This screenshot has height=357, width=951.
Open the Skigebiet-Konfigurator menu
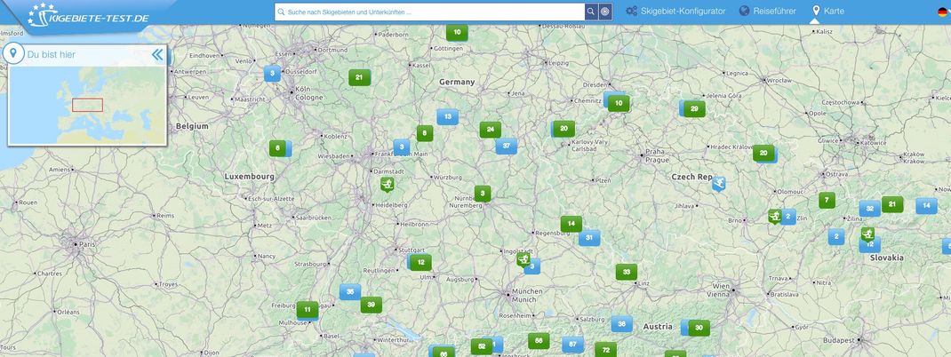675,12
